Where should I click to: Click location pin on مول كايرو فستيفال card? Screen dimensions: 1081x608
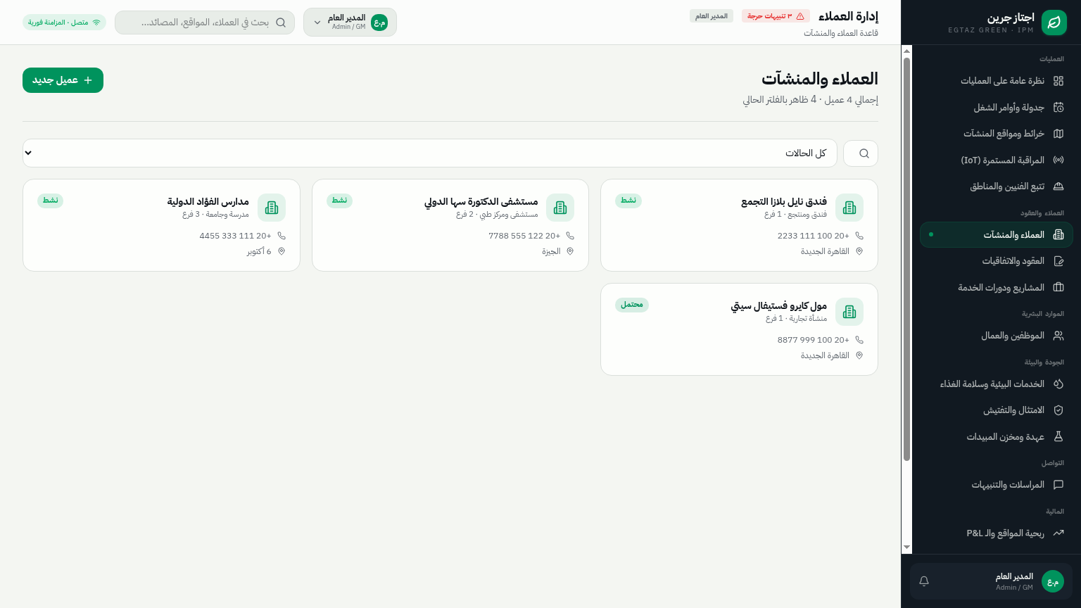click(859, 355)
